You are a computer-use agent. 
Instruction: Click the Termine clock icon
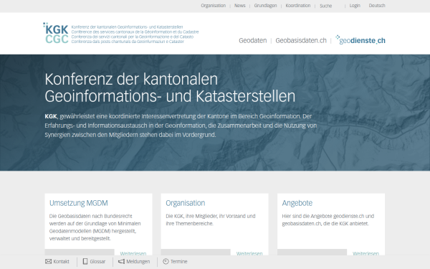(166, 261)
